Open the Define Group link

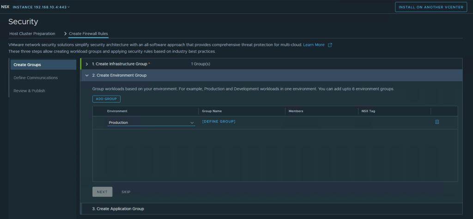pos(218,122)
